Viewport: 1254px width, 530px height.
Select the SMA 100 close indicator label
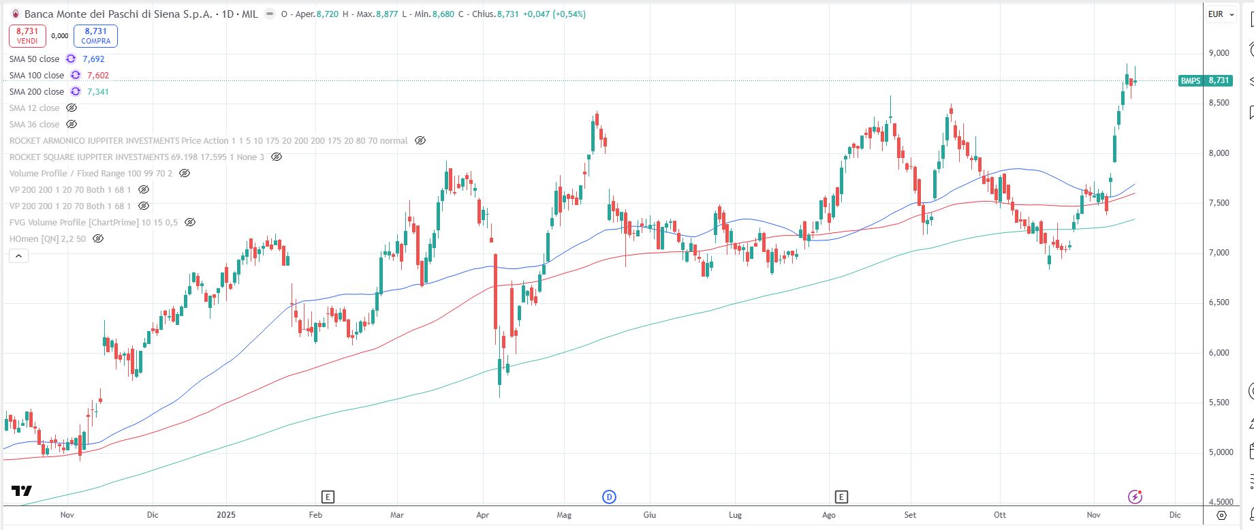(x=37, y=76)
